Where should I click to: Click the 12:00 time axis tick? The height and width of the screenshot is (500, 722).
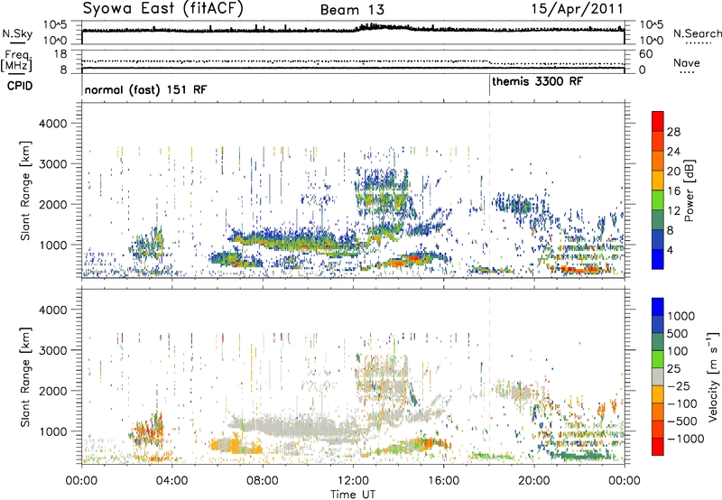coord(353,481)
